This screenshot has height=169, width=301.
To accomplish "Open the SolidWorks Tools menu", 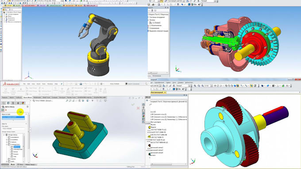I will click(x=44, y=84).
